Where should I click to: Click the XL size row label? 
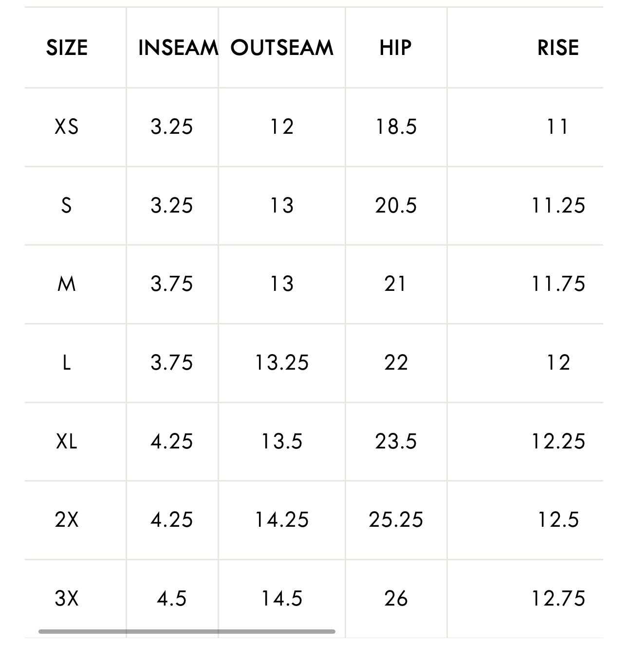[67, 442]
